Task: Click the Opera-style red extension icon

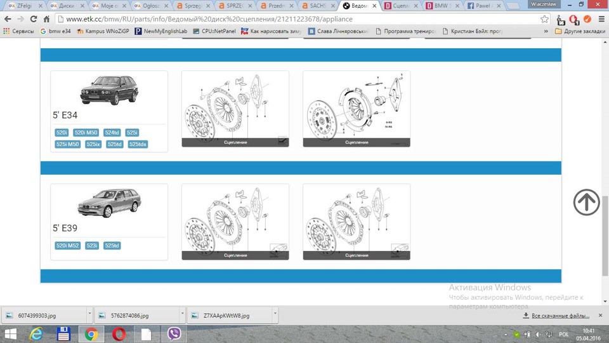Action: click(573, 19)
